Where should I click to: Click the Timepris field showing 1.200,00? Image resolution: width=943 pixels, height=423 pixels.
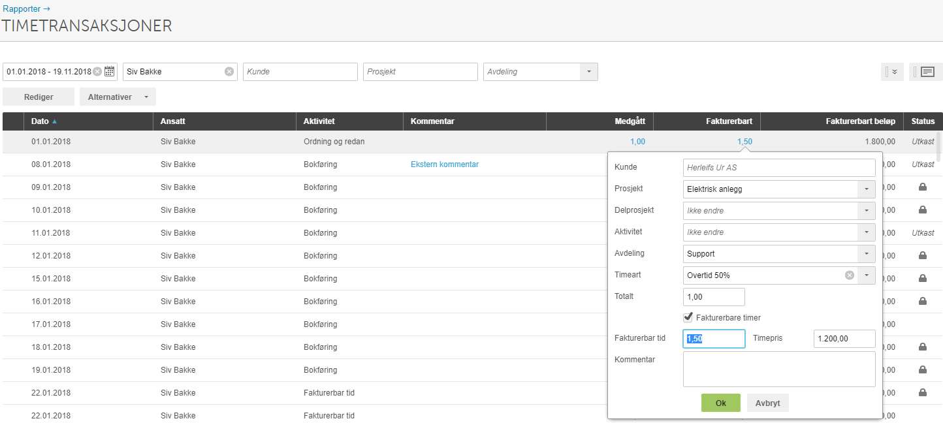click(844, 339)
